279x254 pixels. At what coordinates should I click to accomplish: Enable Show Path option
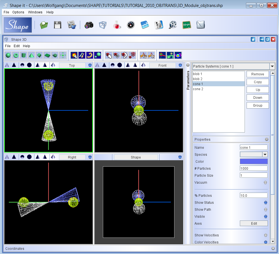pos(266,209)
